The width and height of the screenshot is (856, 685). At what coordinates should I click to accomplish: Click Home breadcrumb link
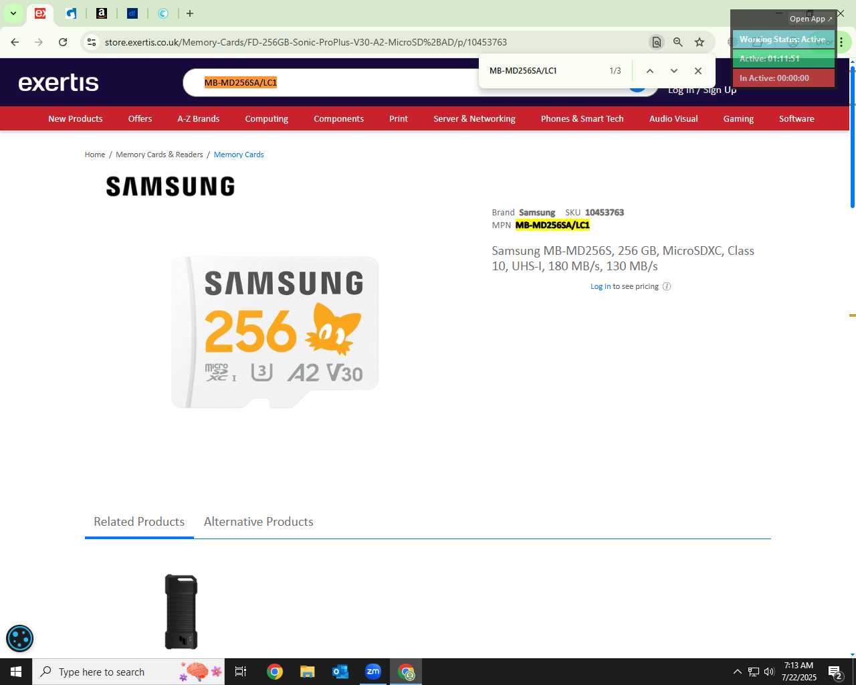95,155
